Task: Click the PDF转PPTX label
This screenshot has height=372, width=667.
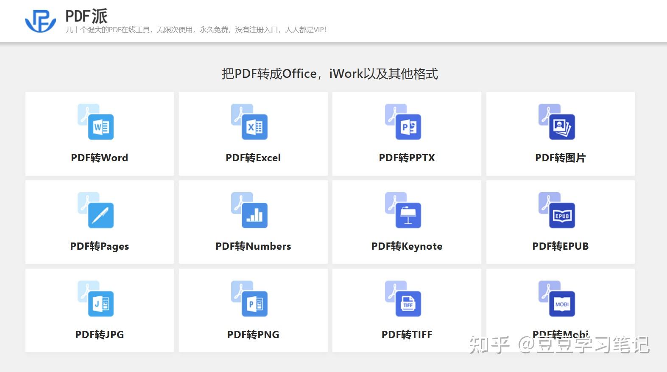Action: [407, 158]
